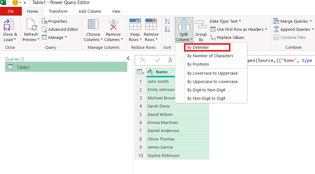Viewport: 315px width, 174px height.
Task: Open the File tab
Action: [x=11, y=11]
